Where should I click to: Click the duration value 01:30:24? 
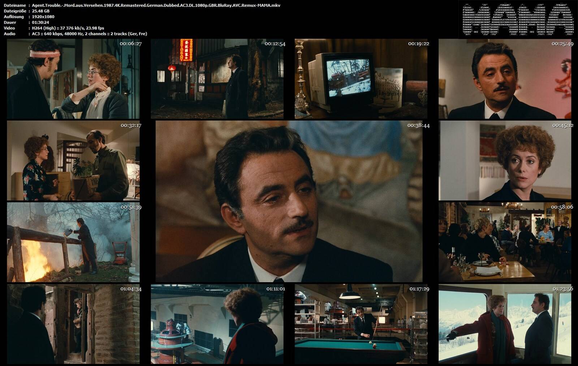tap(40, 22)
